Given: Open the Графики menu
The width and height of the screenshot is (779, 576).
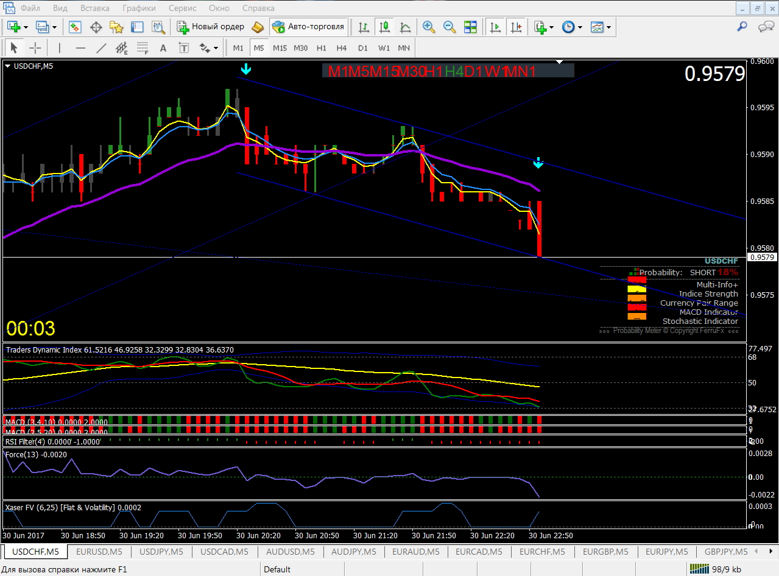Looking at the screenshot, I should click(x=139, y=8).
